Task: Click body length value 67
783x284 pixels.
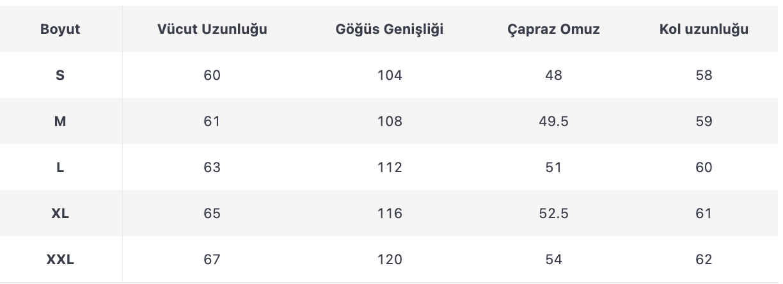Action: [212, 259]
